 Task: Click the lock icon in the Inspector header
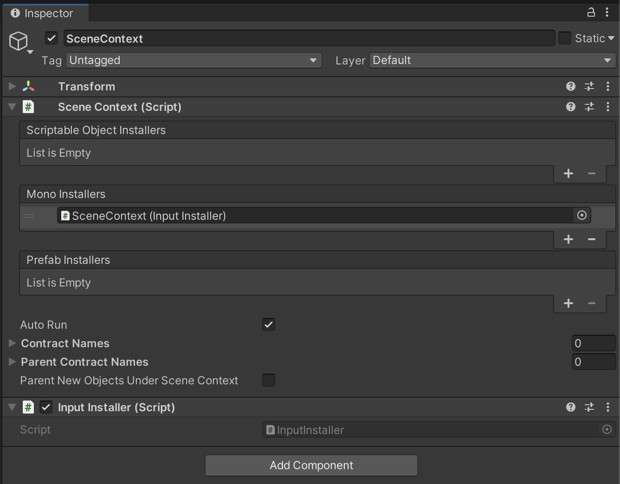click(x=591, y=12)
